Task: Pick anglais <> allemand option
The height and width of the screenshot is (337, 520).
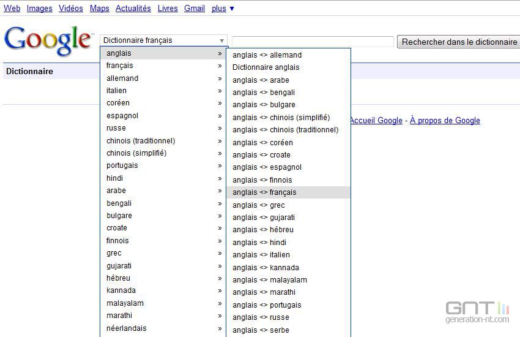Action: [267, 55]
